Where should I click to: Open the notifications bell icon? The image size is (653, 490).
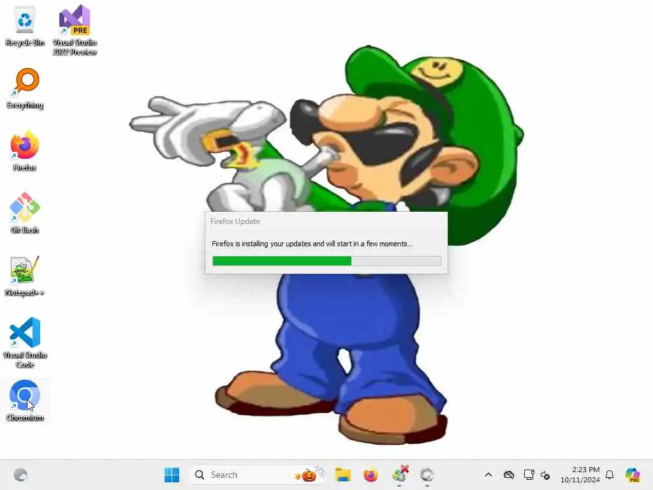point(610,475)
